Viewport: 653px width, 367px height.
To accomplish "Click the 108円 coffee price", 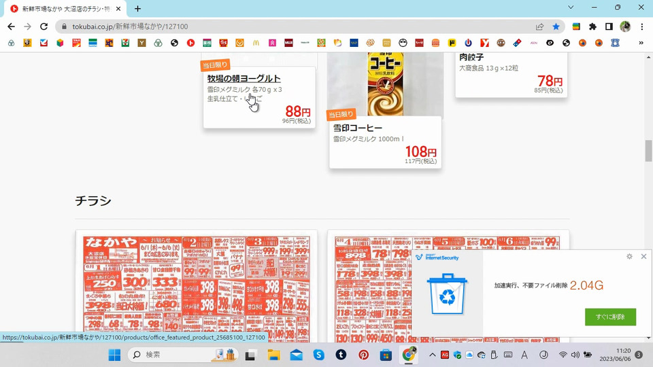I will [420, 152].
